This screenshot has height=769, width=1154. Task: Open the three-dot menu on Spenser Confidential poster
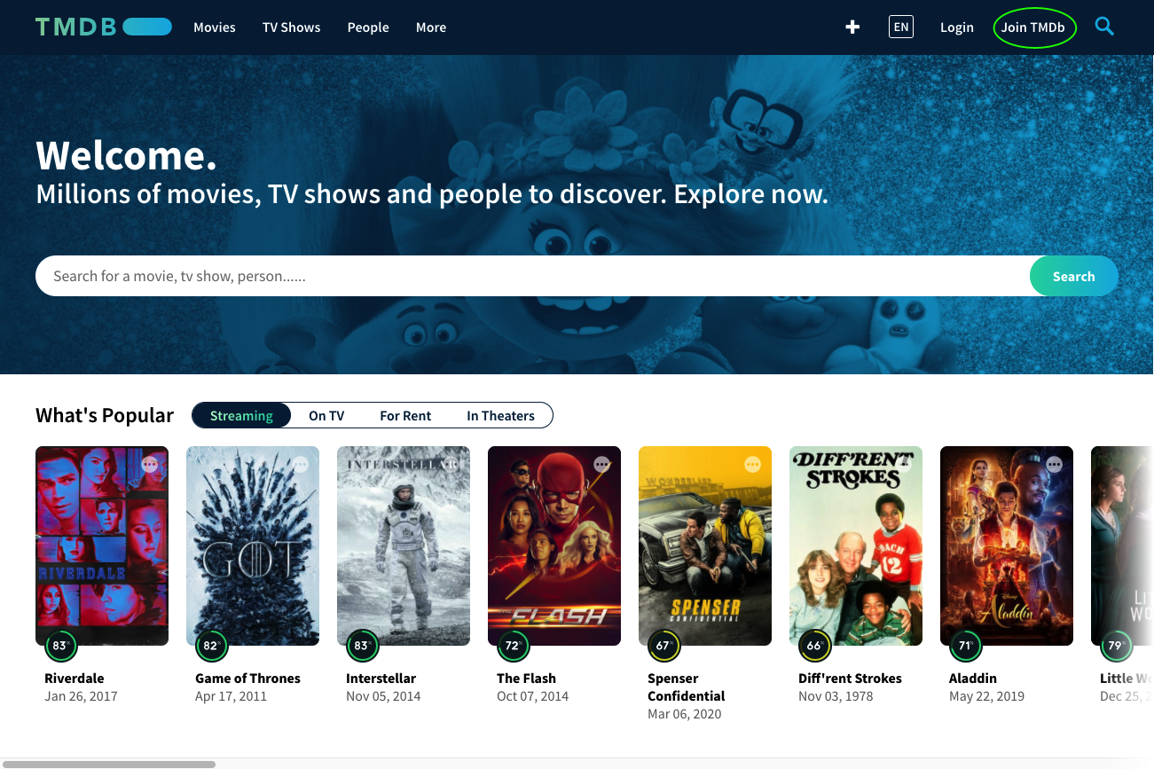(x=753, y=464)
